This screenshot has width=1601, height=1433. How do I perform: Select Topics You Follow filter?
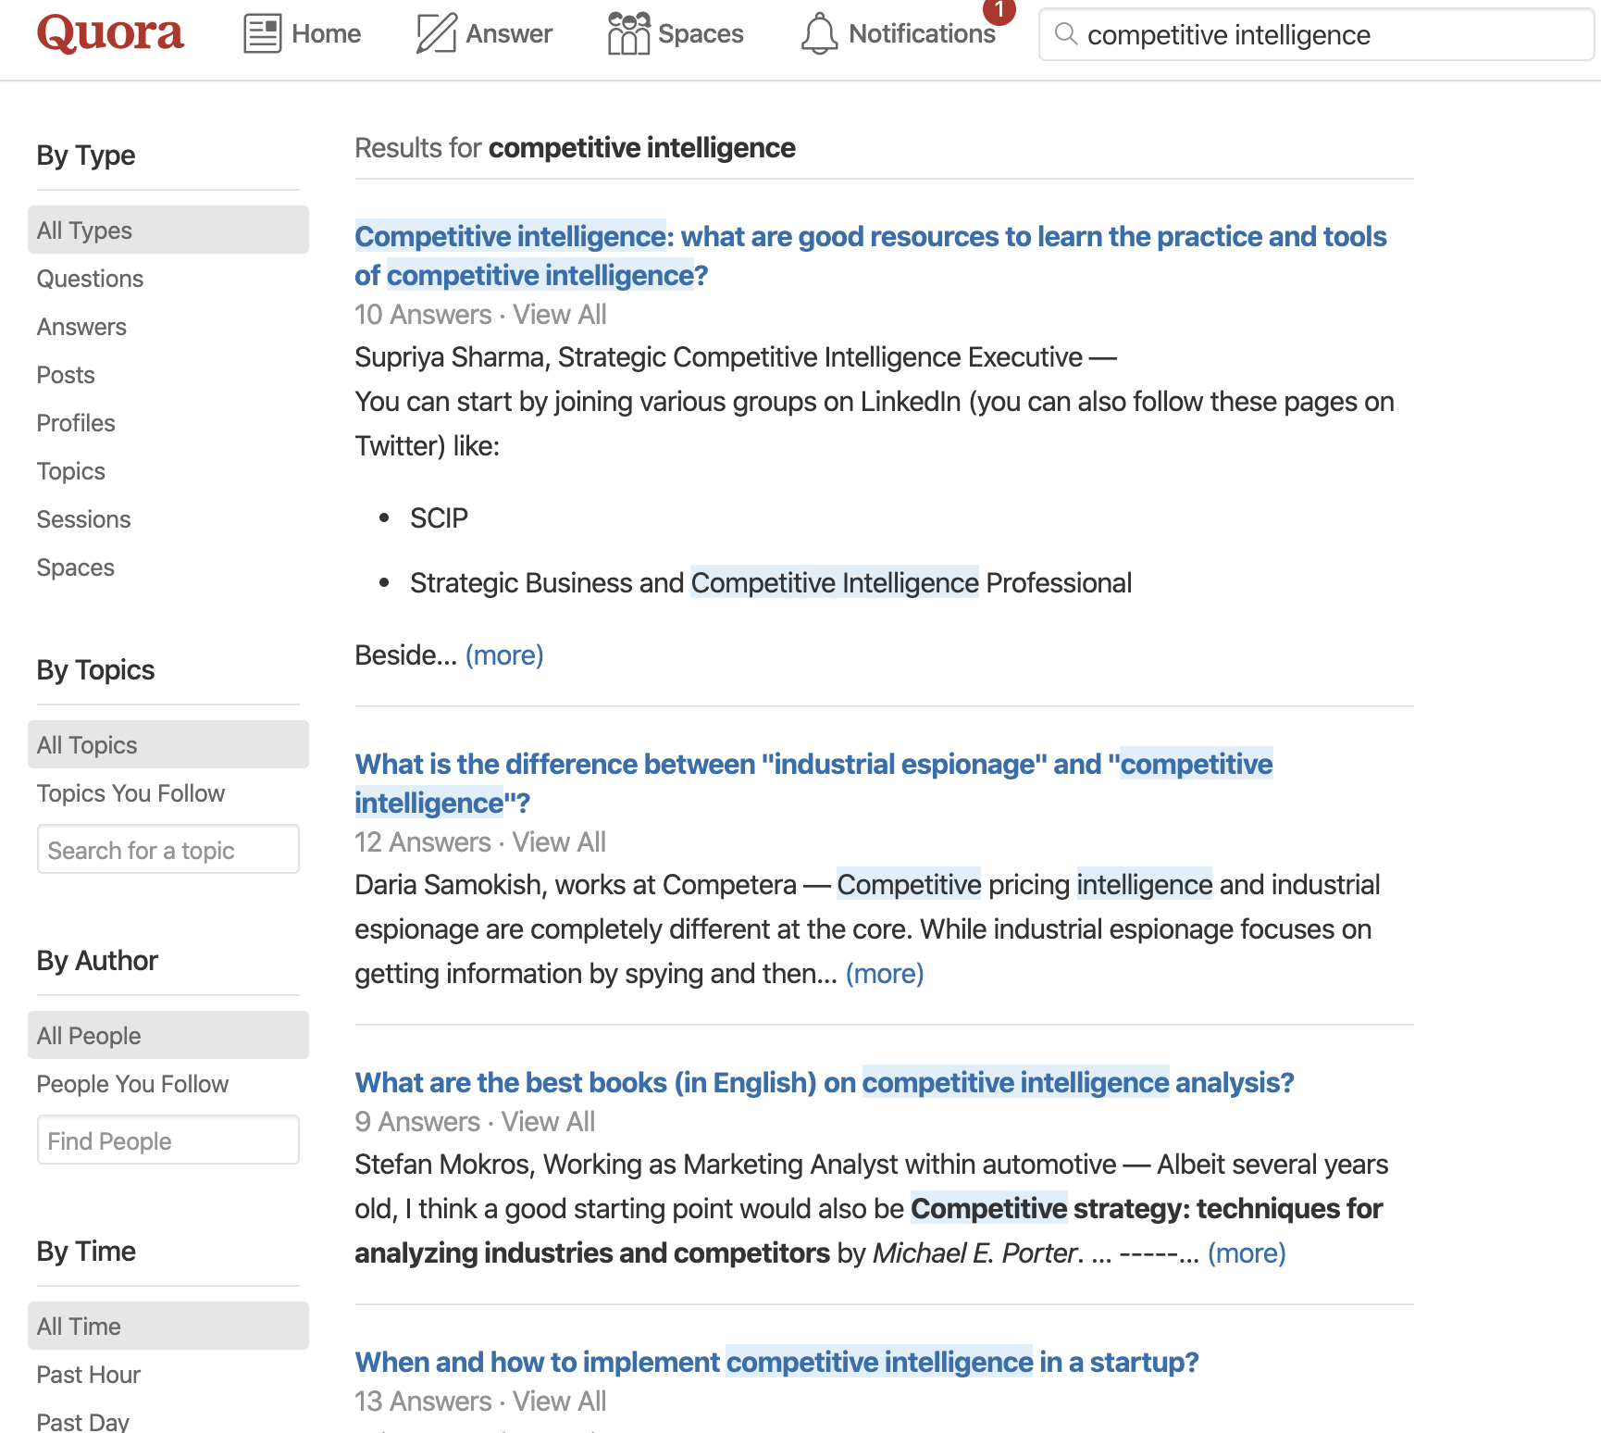click(x=130, y=793)
